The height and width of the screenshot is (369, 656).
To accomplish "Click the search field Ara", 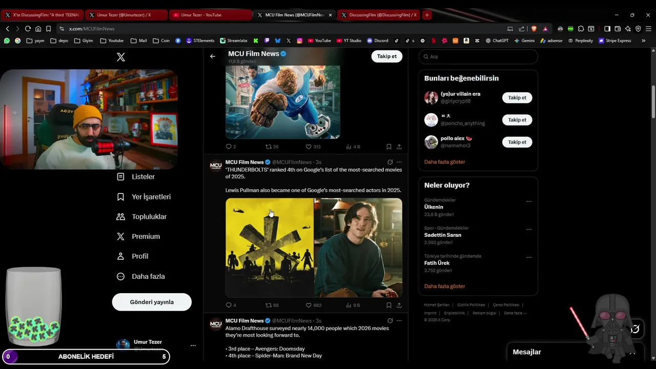I will click(478, 56).
